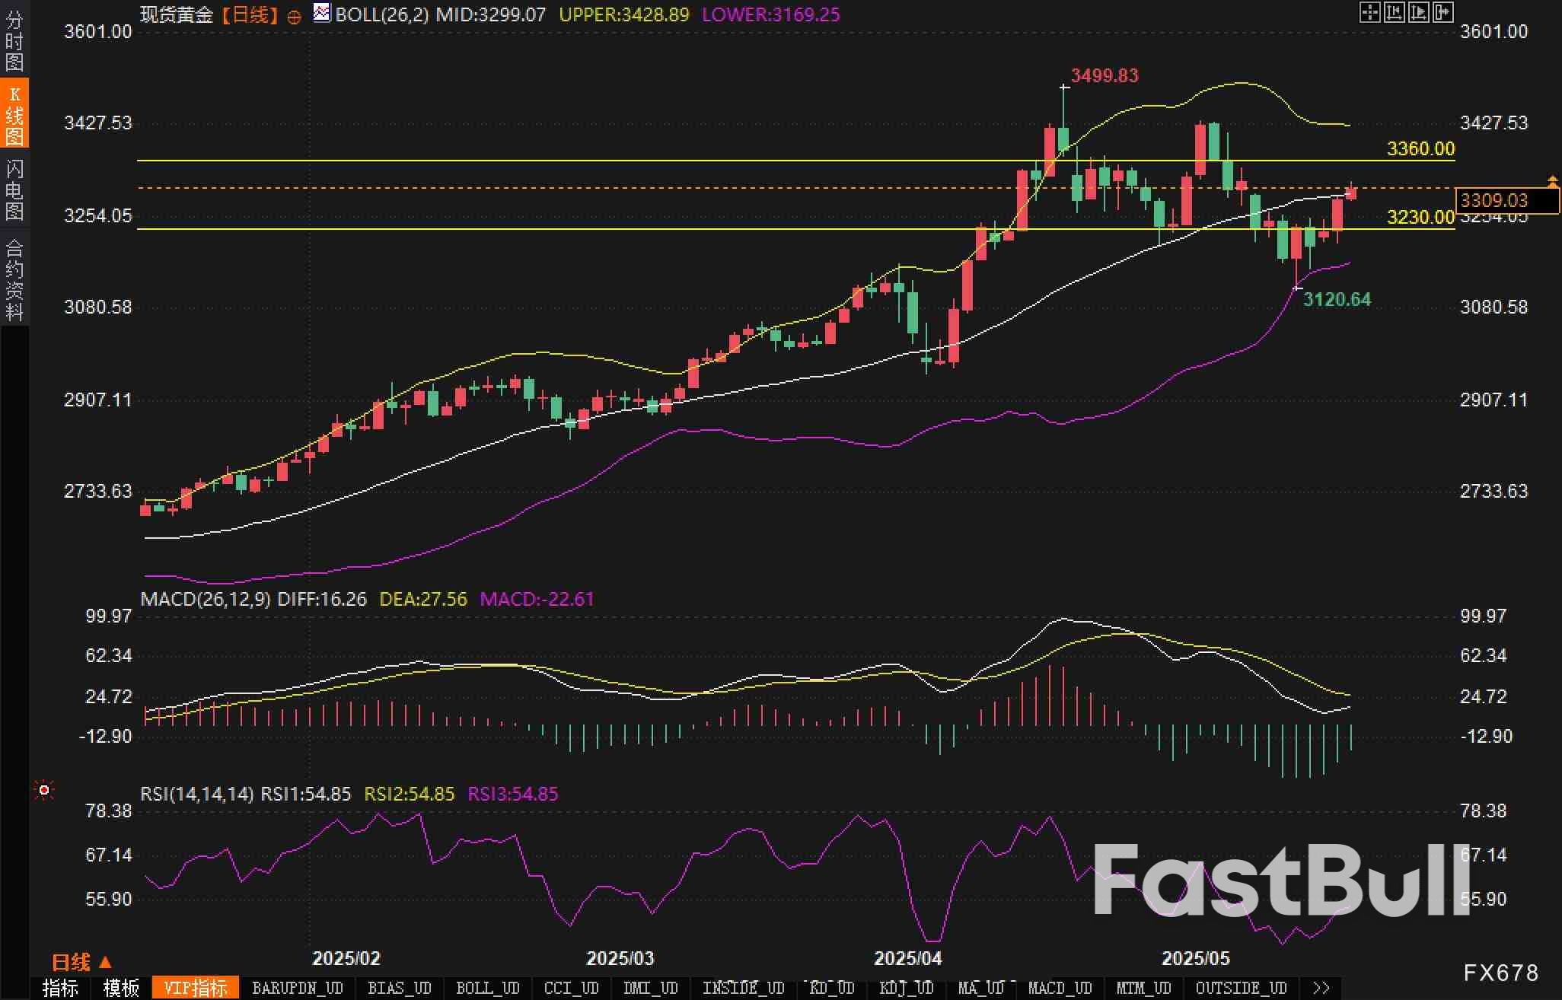Click the 3309.03 current price label
Screen dimensions: 1562x1000
(1494, 200)
